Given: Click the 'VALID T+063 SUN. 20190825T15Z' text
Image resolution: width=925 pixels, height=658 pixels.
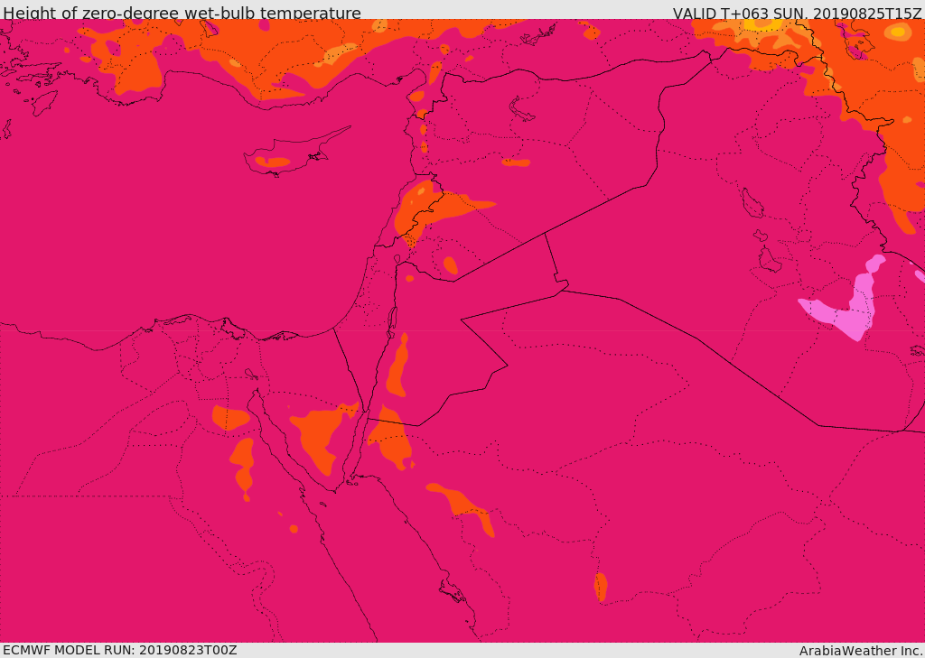Looking at the screenshot, I should pos(797,13).
